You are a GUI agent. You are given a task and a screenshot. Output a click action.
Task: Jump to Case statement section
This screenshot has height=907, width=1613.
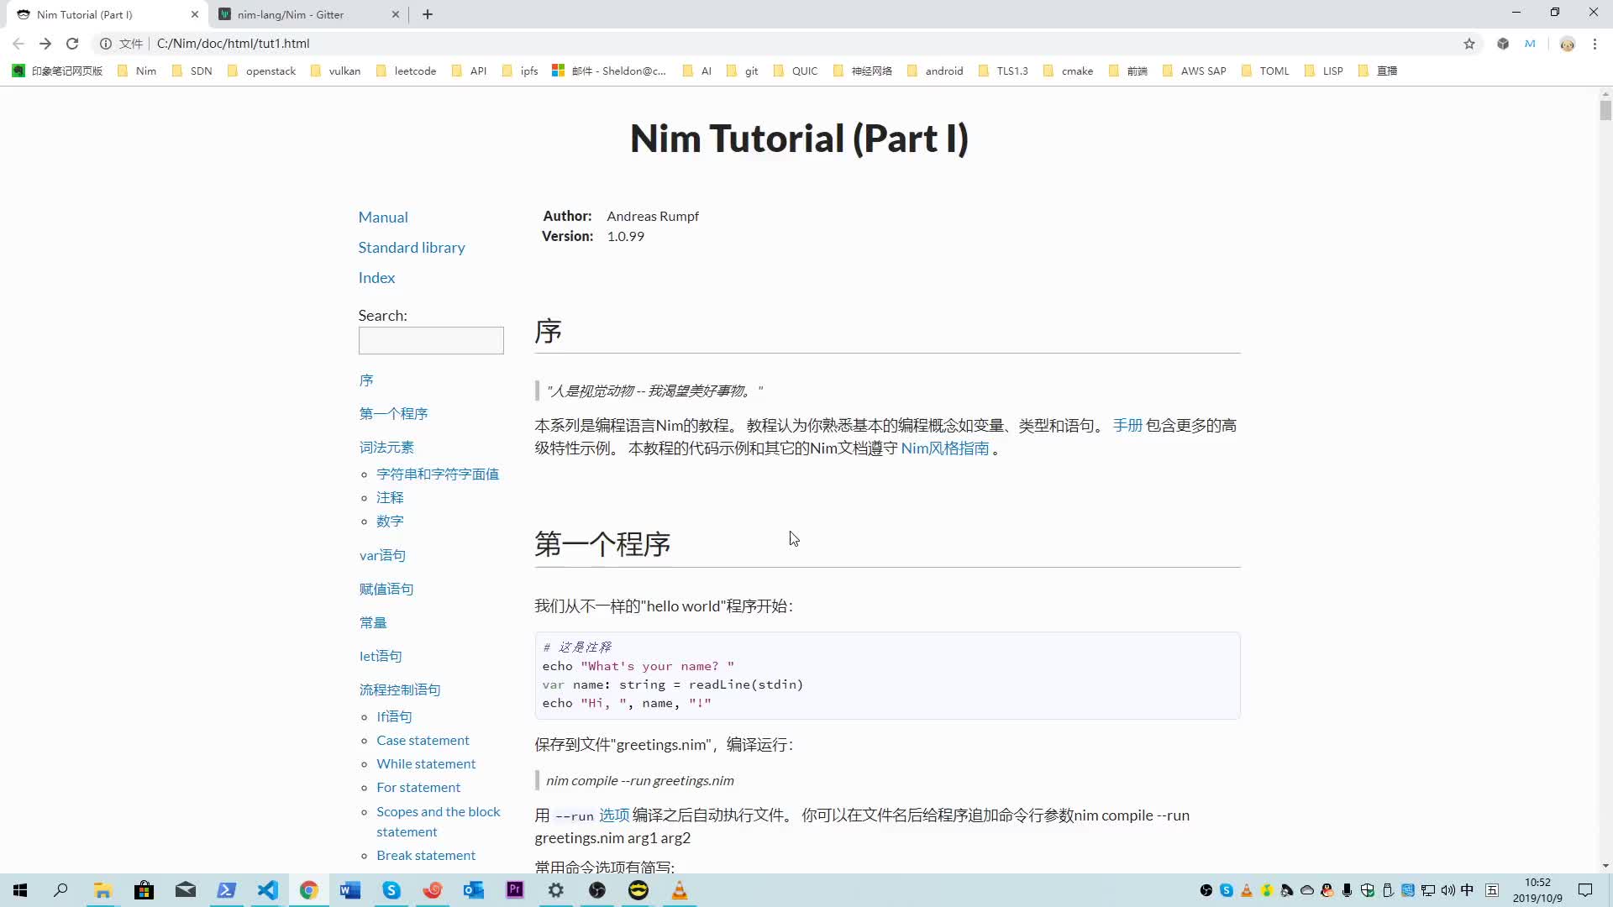tap(423, 741)
